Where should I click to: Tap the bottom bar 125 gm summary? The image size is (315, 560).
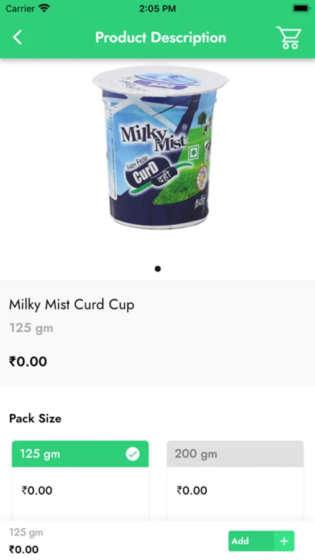(26, 533)
